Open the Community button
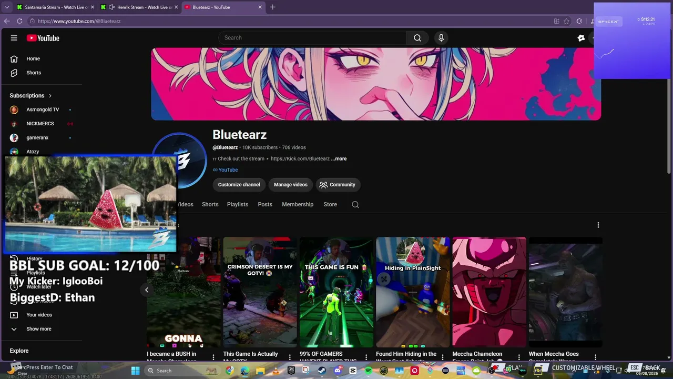 point(337,185)
